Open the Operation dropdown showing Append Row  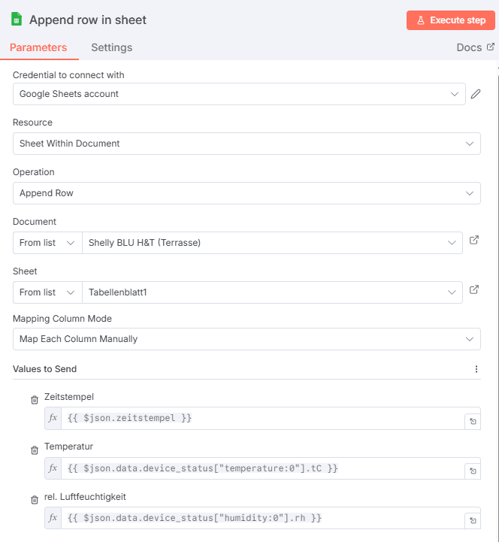tap(246, 193)
